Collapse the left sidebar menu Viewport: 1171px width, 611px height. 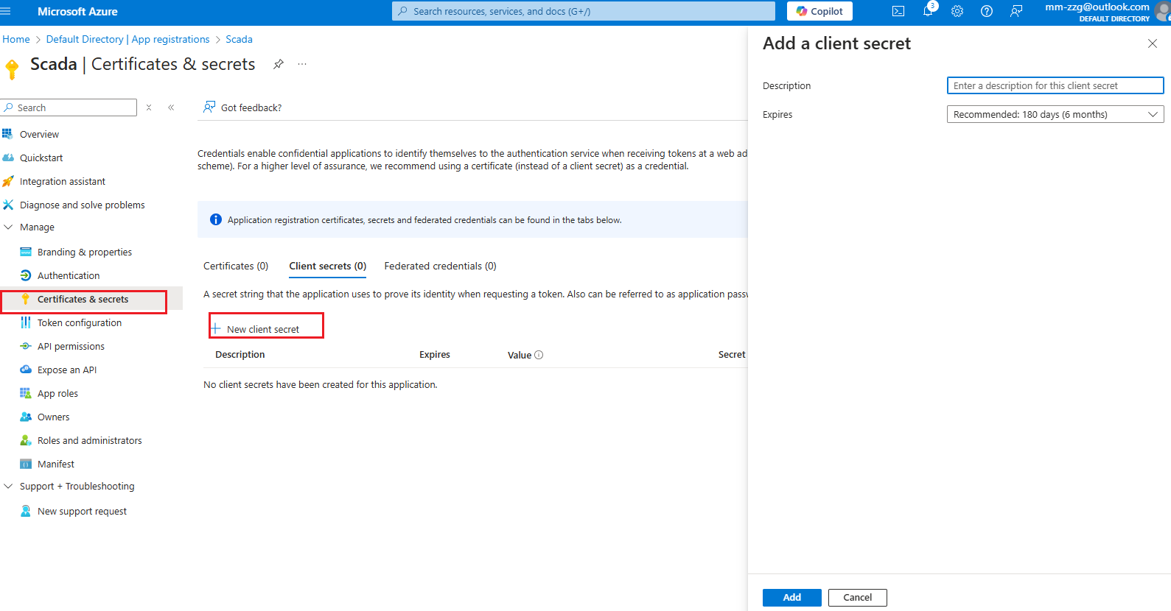click(171, 107)
